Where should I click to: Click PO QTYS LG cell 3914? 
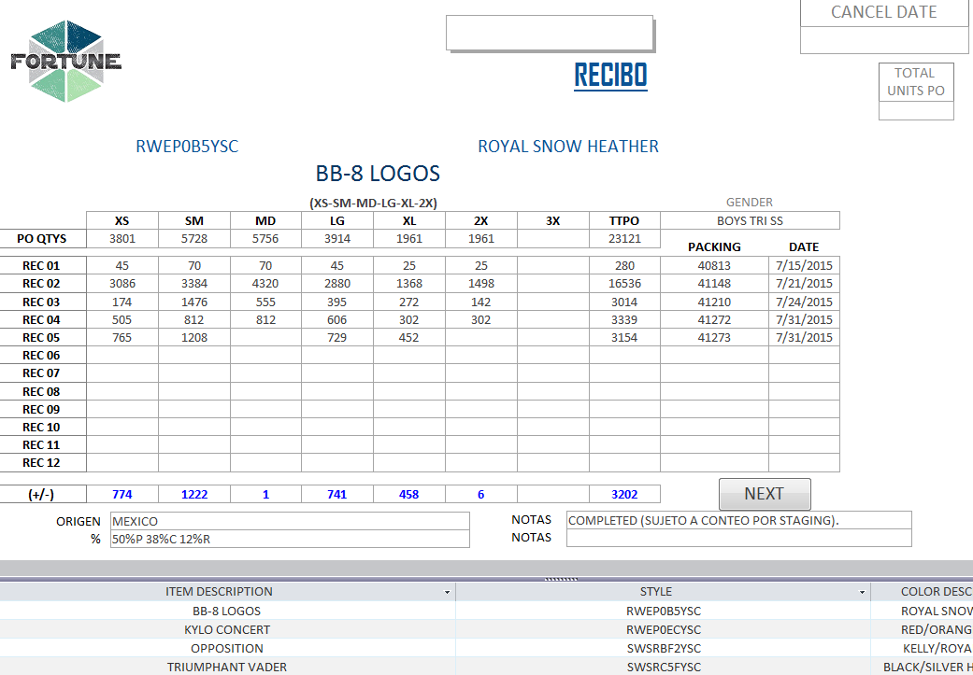tap(336, 239)
